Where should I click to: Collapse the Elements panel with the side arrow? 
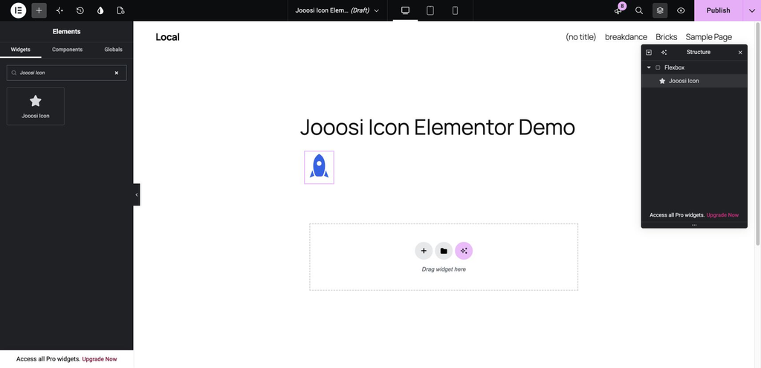pyautogui.click(x=137, y=194)
